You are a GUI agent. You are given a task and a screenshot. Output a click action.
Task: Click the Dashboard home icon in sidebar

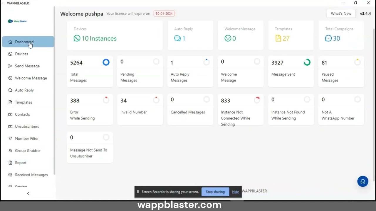tap(10, 42)
